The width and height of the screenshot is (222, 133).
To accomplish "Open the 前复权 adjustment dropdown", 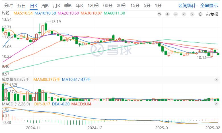I will click(x=212, y=14).
